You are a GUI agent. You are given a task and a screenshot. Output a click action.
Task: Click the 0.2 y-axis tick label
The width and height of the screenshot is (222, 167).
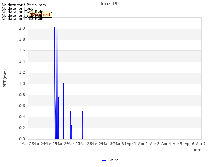coord(22,128)
